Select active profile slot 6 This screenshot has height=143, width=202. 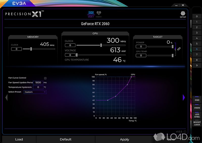(197, 49)
